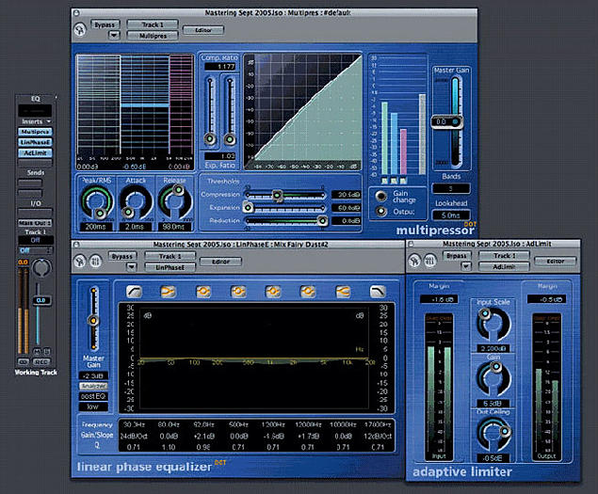Open the AdLimit insert slot on channel strip
Image resolution: width=598 pixels, height=494 pixels.
pyautogui.click(x=35, y=152)
